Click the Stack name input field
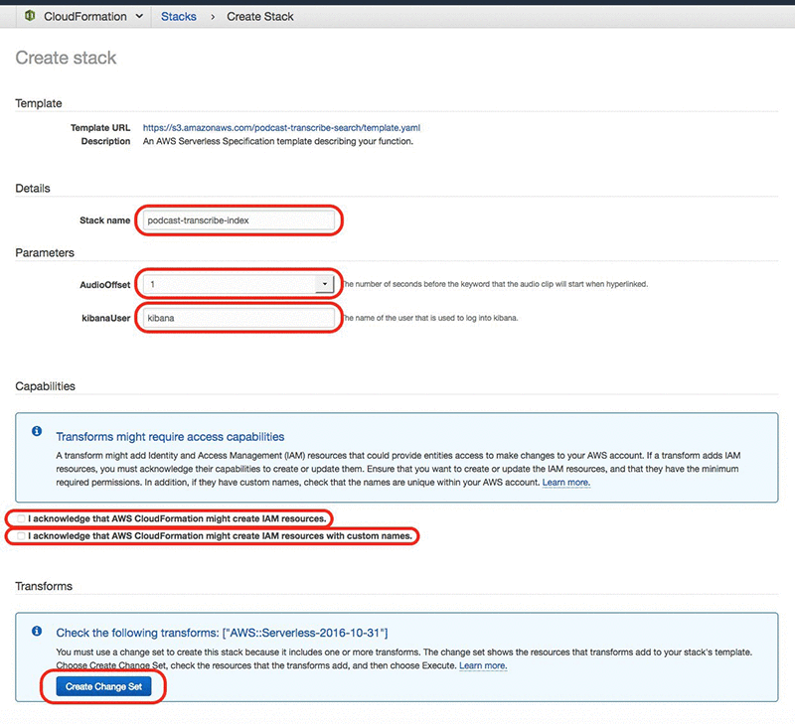The image size is (795, 724). tap(238, 220)
